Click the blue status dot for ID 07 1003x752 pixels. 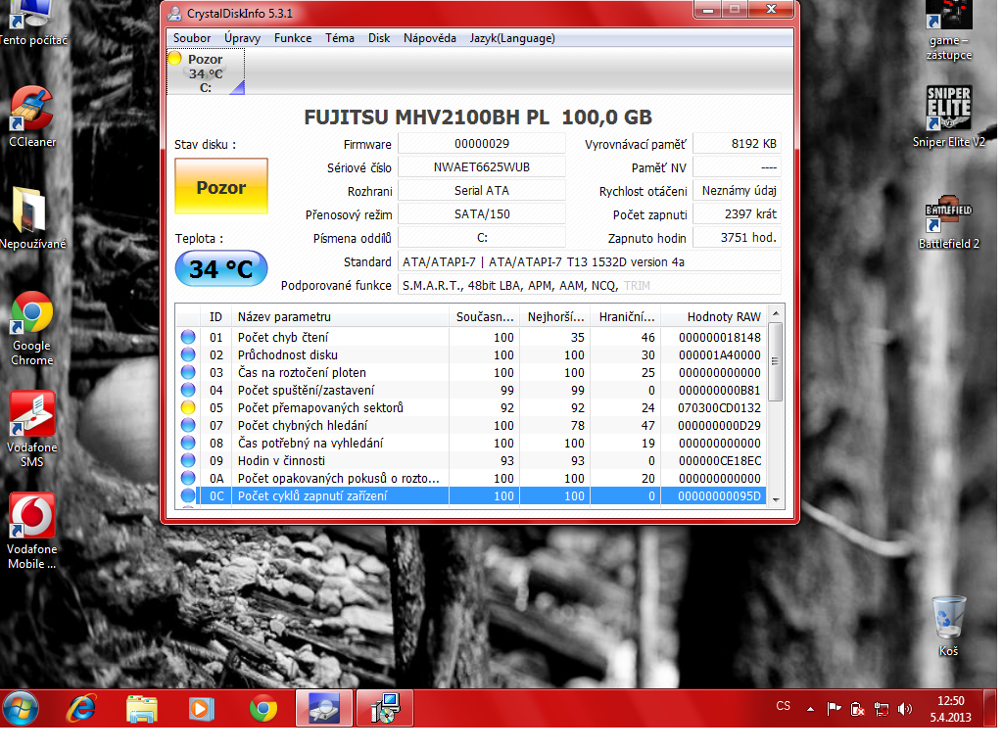(188, 425)
